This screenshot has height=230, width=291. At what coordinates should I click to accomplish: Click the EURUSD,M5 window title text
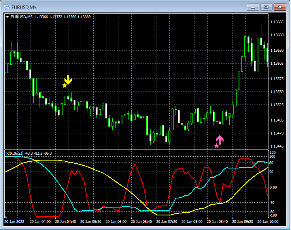coord(24,7)
